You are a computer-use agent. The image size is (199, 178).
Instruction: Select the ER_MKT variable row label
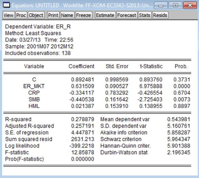tap(34, 86)
